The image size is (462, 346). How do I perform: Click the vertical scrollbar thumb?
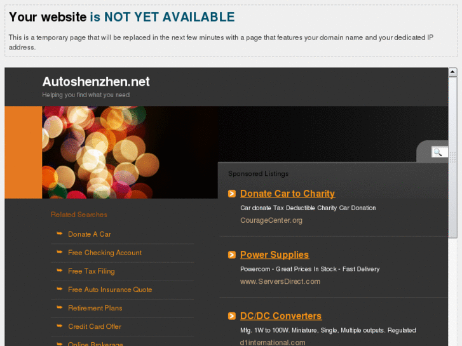click(453, 157)
